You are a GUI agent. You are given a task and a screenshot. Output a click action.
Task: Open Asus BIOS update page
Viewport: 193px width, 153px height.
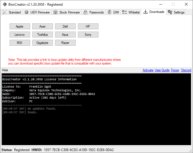click(65, 35)
